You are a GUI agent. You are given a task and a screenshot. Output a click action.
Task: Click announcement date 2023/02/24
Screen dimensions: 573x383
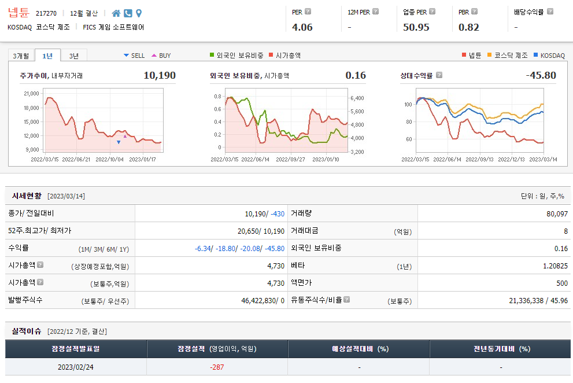76,367
